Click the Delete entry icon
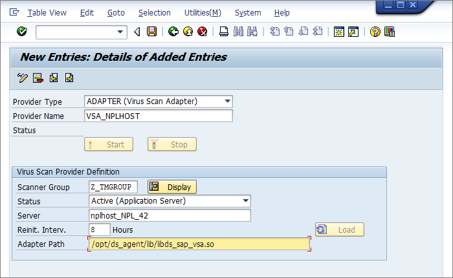This screenshot has height=278, width=453. [x=38, y=78]
